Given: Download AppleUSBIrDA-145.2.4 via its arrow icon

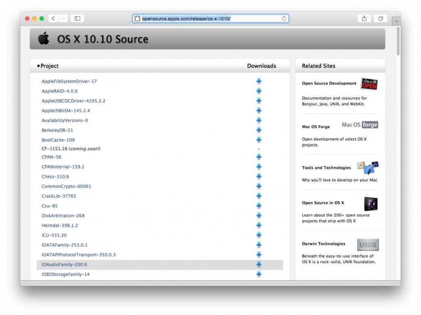Looking at the screenshot, I should 259,110.
